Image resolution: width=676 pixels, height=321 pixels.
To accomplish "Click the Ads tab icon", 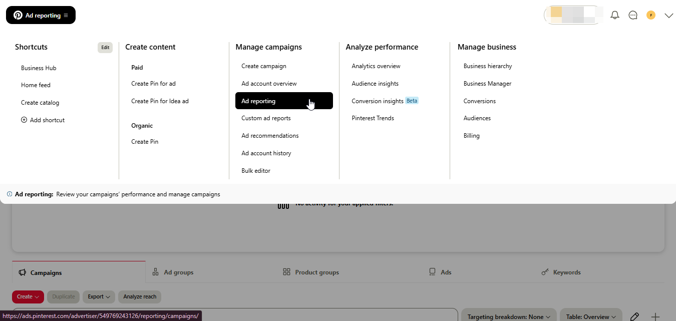I will (432, 272).
